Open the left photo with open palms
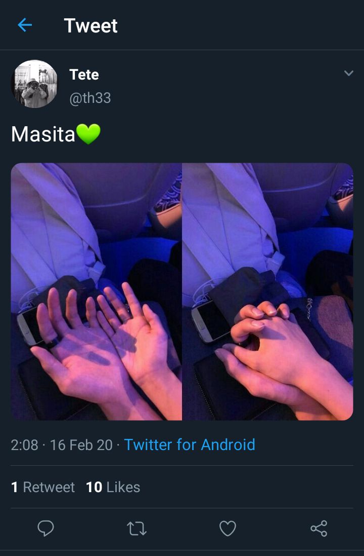 96,291
